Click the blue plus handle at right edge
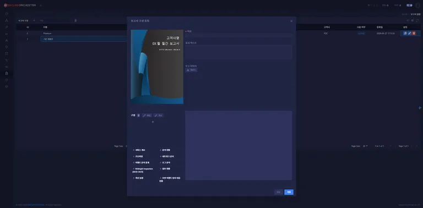 coord(420,108)
